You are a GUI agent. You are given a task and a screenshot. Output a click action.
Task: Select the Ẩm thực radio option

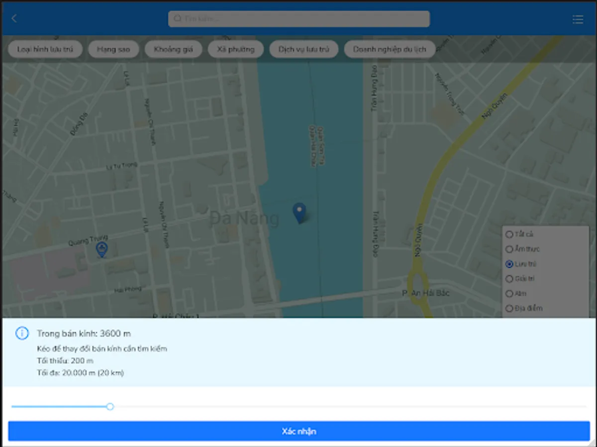tap(509, 249)
